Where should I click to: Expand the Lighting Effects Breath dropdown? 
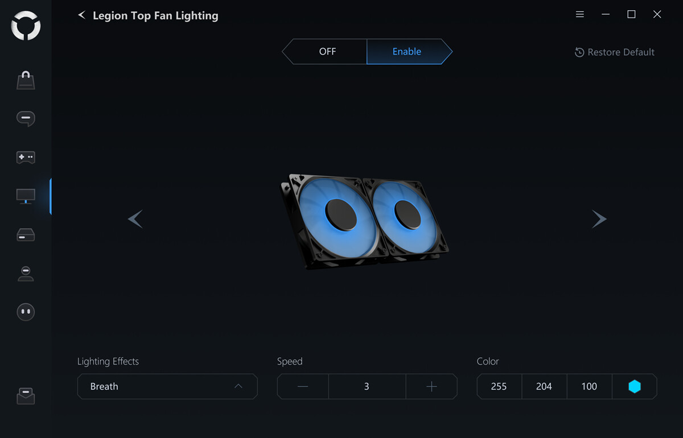pyautogui.click(x=167, y=387)
